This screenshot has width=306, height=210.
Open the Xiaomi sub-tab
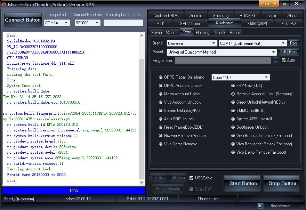click(x=171, y=33)
